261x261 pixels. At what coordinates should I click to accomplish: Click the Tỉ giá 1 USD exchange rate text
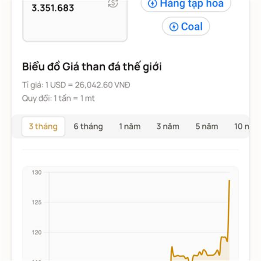(76, 85)
